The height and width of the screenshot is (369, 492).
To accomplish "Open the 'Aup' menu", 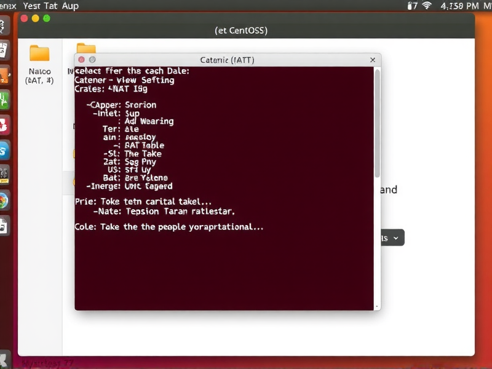I will click(69, 6).
